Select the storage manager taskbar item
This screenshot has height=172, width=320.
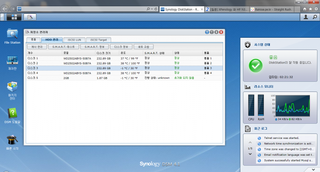tap(30, 17)
